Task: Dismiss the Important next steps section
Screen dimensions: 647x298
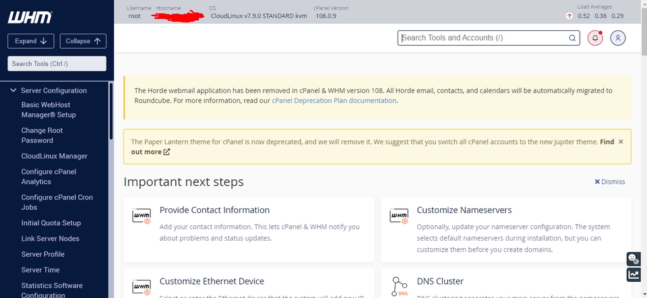Action: click(609, 181)
